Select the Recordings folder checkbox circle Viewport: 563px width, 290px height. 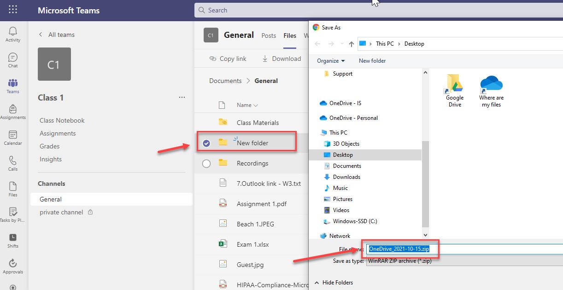(206, 163)
